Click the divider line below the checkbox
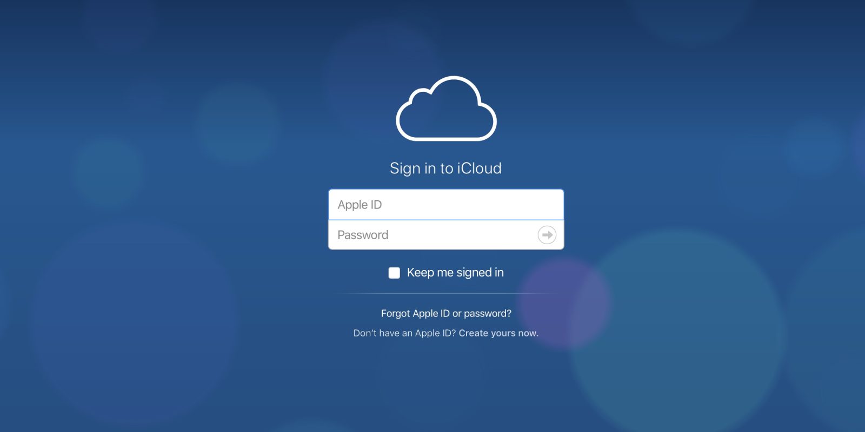The image size is (865, 432). tap(445, 293)
